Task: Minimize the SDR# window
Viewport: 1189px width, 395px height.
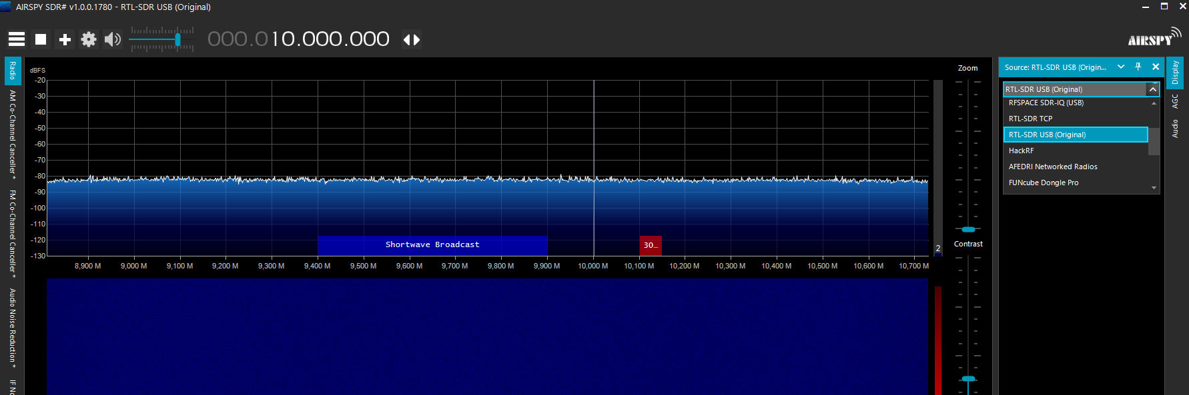Action: 1145,7
